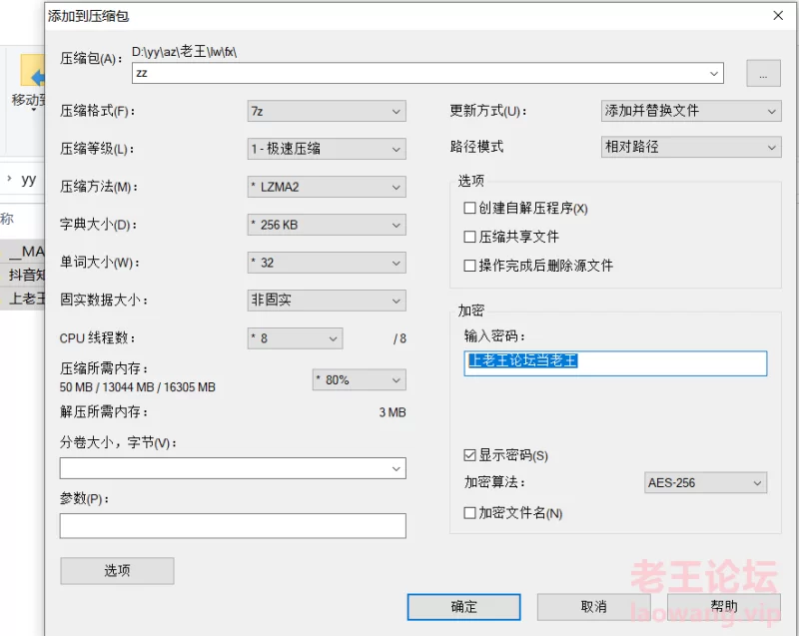Screen dimensions: 799x636
Task: Click the 取消 cancel button
Action: click(x=593, y=607)
